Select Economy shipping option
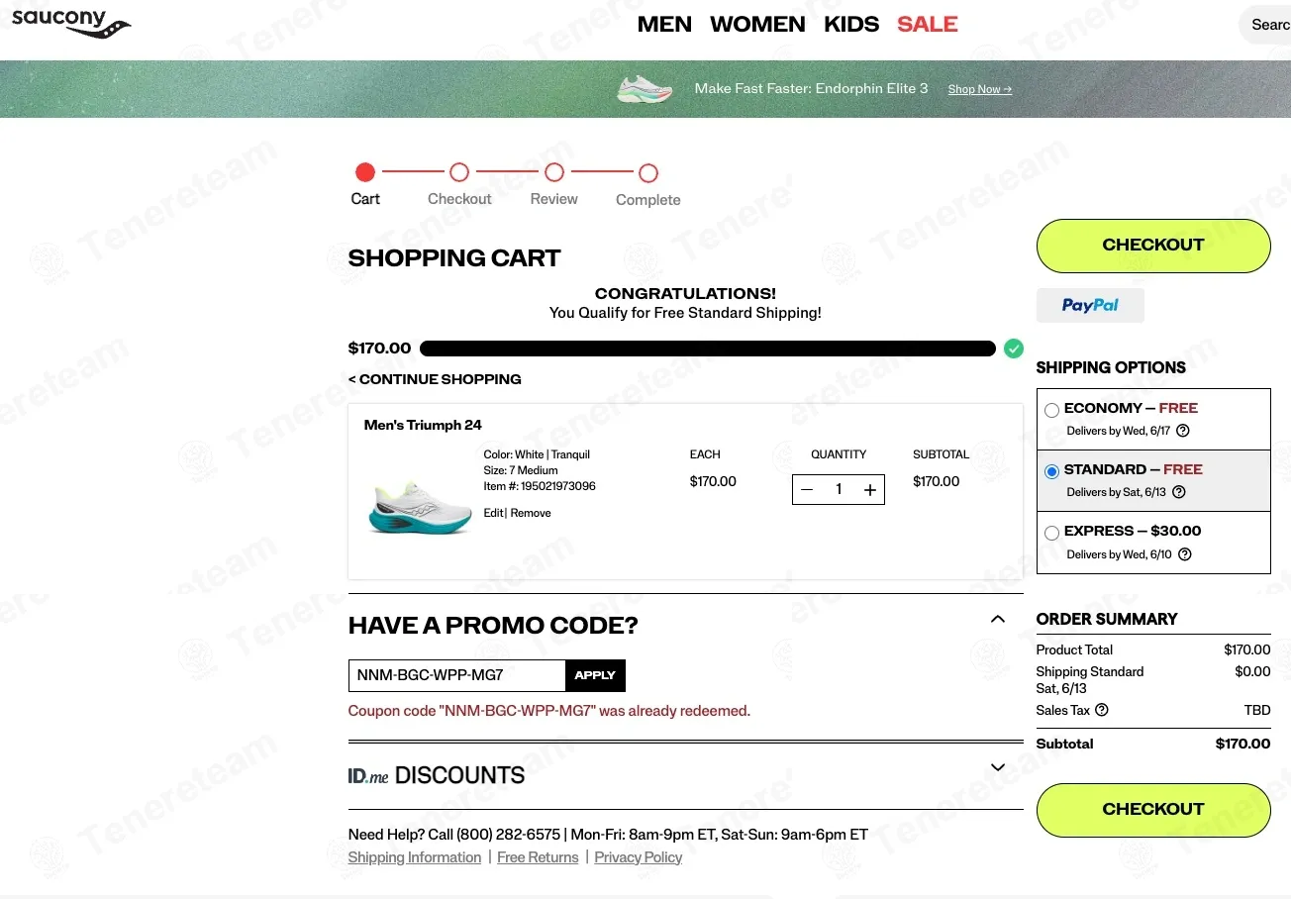Image resolution: width=1291 pixels, height=899 pixels. 1051,410
